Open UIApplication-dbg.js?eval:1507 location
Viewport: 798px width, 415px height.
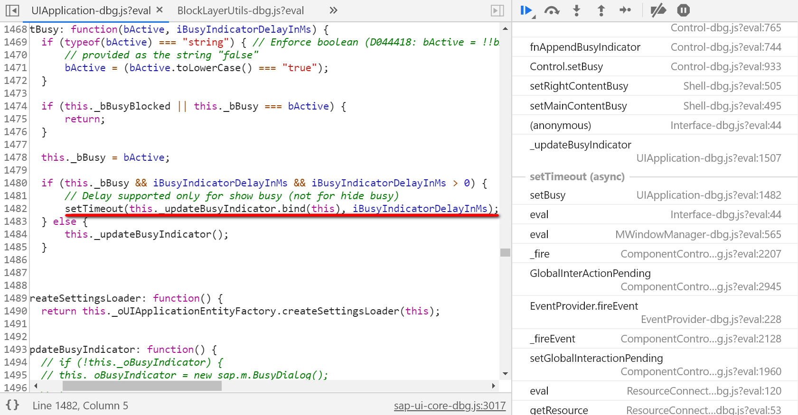pos(709,158)
